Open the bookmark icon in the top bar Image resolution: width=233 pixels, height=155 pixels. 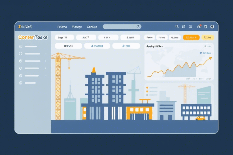(184, 27)
